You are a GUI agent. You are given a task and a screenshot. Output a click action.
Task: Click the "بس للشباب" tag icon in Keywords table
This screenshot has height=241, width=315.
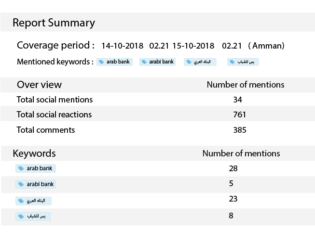[21, 216]
